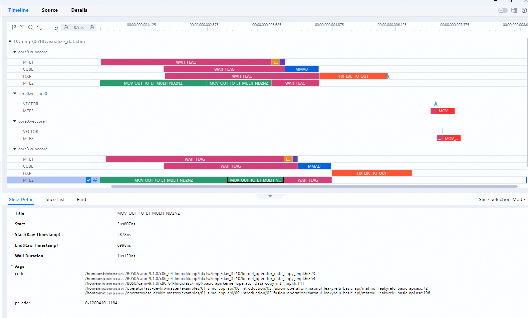Uncheck the checkbox on selected MTE2 lane
The image size is (528, 318).
pyautogui.click(x=88, y=180)
